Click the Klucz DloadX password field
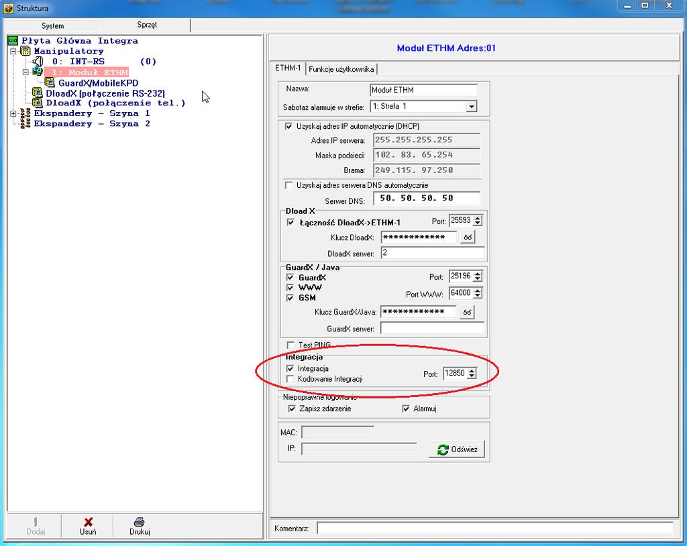This screenshot has height=546, width=687. click(419, 237)
